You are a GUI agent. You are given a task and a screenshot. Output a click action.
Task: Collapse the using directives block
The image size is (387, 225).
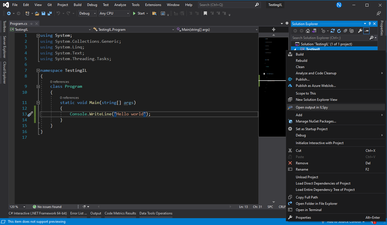[38, 36]
